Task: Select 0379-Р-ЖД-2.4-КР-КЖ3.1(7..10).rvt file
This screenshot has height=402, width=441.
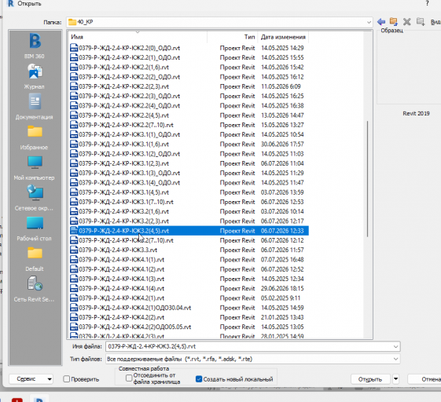Action: click(x=189, y=202)
